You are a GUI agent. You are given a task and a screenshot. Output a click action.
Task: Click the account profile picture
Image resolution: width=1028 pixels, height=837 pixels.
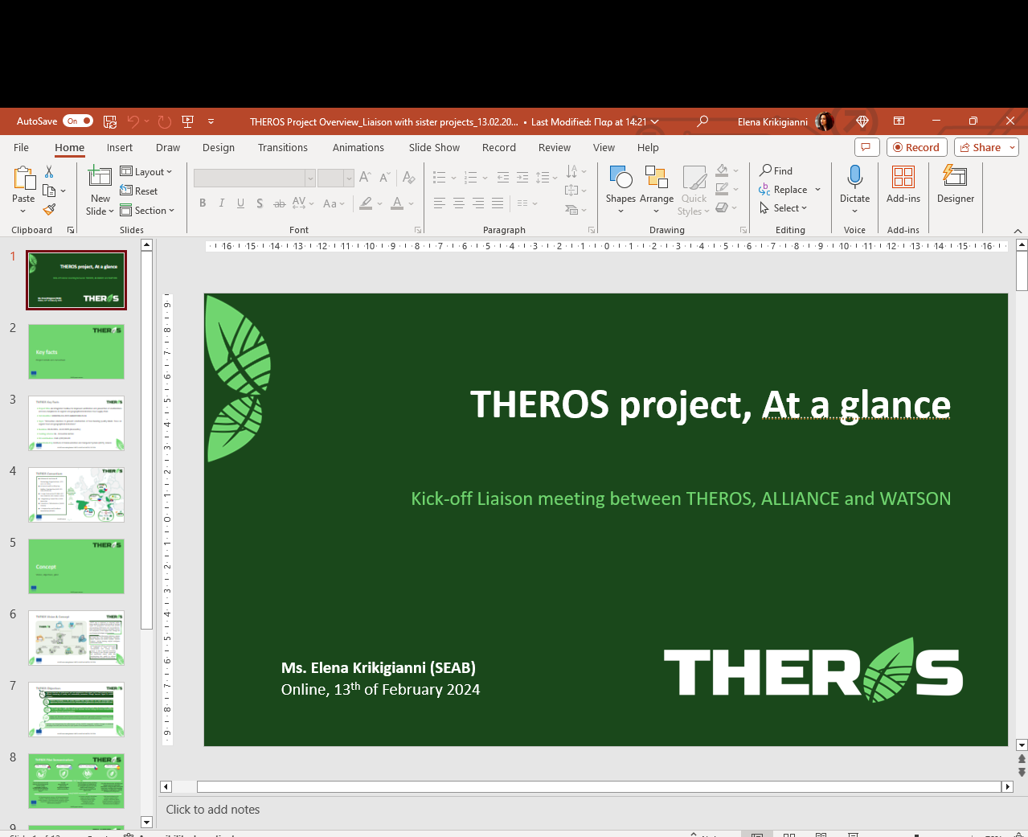point(824,121)
